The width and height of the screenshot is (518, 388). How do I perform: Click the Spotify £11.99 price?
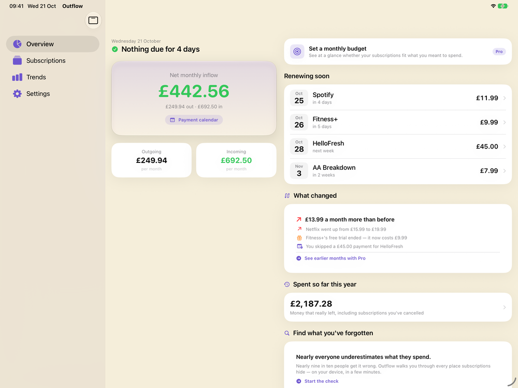tap(487, 98)
